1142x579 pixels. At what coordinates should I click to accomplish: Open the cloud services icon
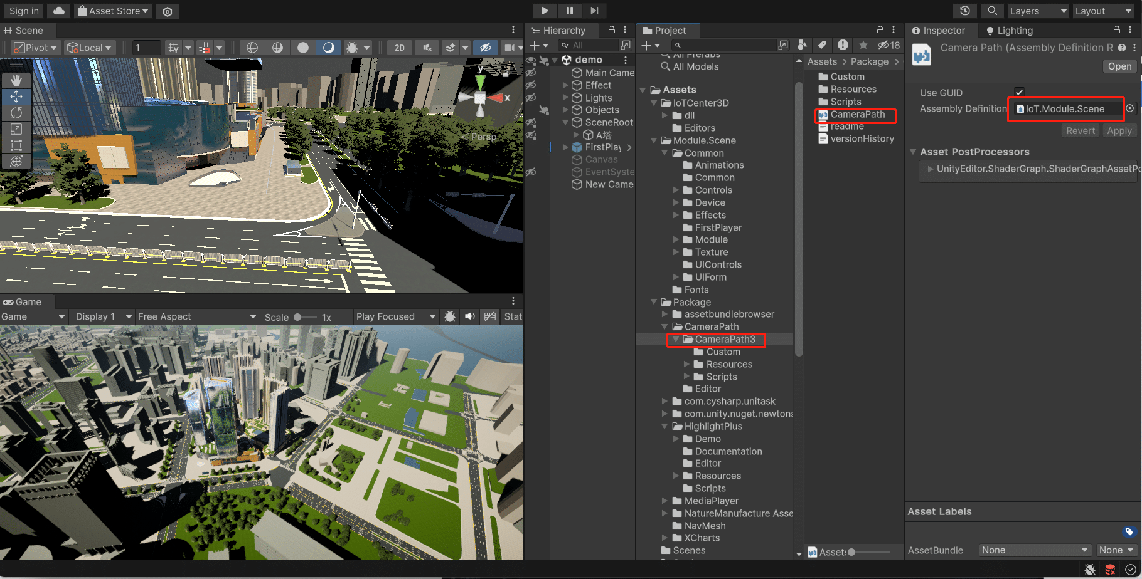pyautogui.click(x=58, y=11)
